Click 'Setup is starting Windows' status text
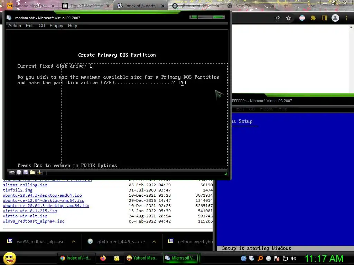The width and height of the screenshot is (354, 265). coord(257,248)
